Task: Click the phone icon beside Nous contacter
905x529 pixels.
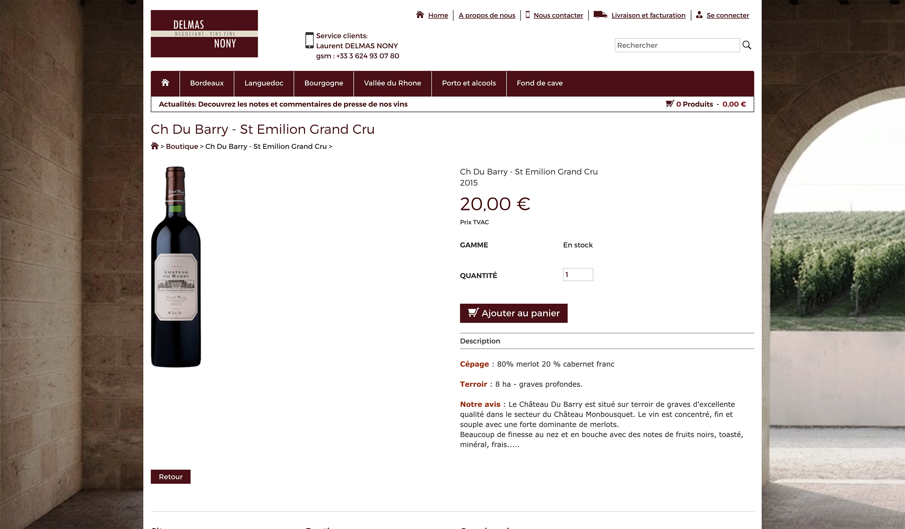Action: 527,15
